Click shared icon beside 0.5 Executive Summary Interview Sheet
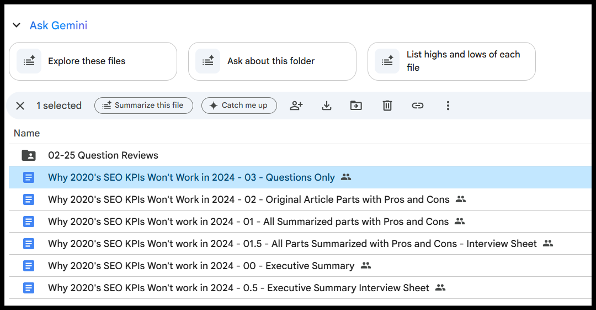The image size is (596, 310). [440, 288]
